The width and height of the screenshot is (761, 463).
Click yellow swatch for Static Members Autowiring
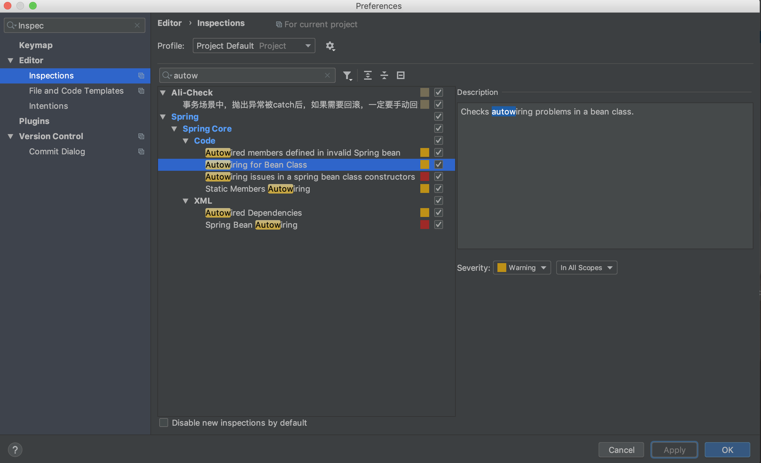(x=424, y=188)
